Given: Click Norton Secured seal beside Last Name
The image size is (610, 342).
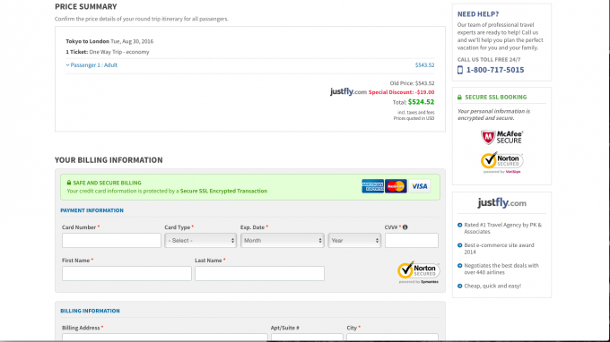Looking at the screenshot, I should click(x=418, y=272).
